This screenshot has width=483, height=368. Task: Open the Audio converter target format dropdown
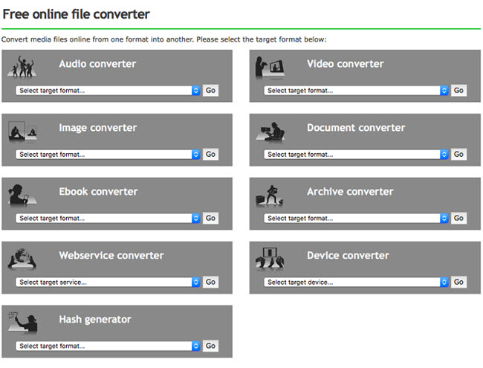coord(108,90)
